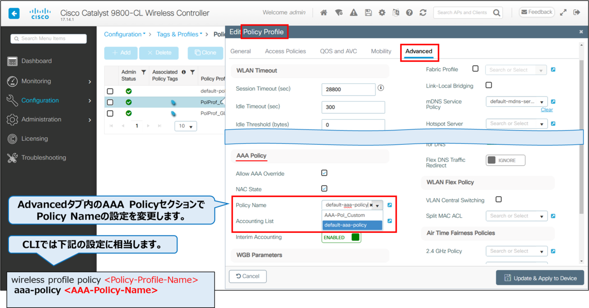Switch to the Advanced tab
The width and height of the screenshot is (589, 308).
tap(419, 51)
